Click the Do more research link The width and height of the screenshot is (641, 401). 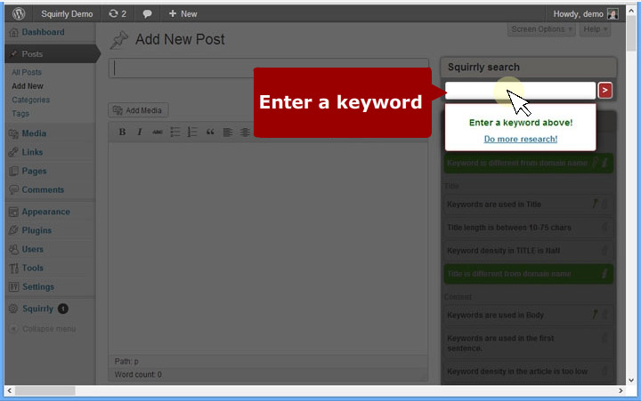click(520, 139)
